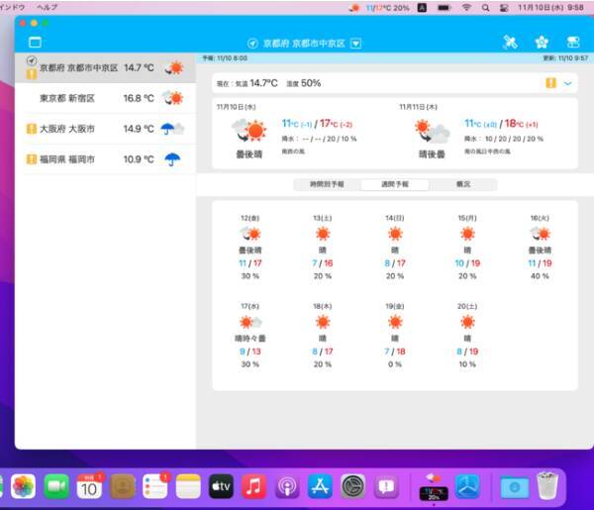Click the flower icon in the toolbar

(x=541, y=43)
